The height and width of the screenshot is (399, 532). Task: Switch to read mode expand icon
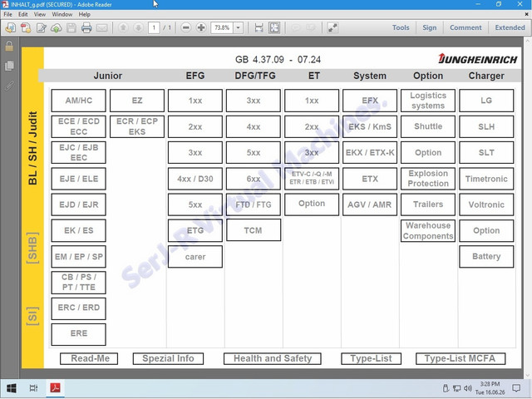(332, 27)
